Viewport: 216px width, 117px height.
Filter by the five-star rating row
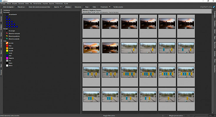click(x=12, y=27)
